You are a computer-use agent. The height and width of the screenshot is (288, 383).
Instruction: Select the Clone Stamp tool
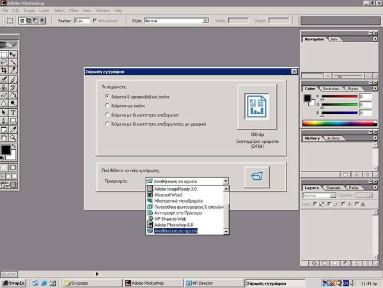(x=4, y=87)
